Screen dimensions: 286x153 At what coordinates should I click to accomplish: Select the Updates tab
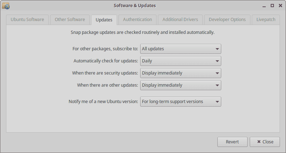point(104,20)
